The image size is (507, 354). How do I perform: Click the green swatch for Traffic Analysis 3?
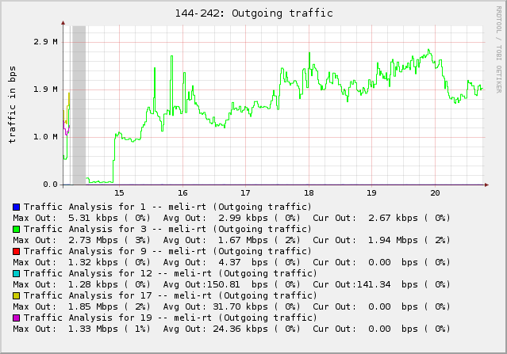tap(16, 229)
